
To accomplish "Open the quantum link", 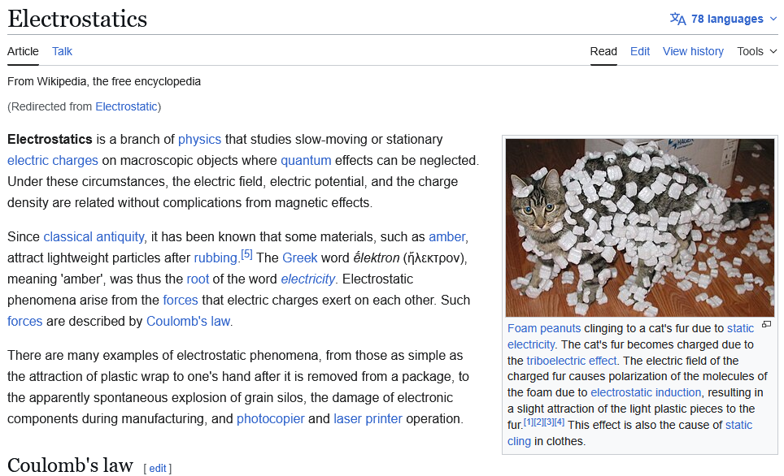I will coord(306,160).
